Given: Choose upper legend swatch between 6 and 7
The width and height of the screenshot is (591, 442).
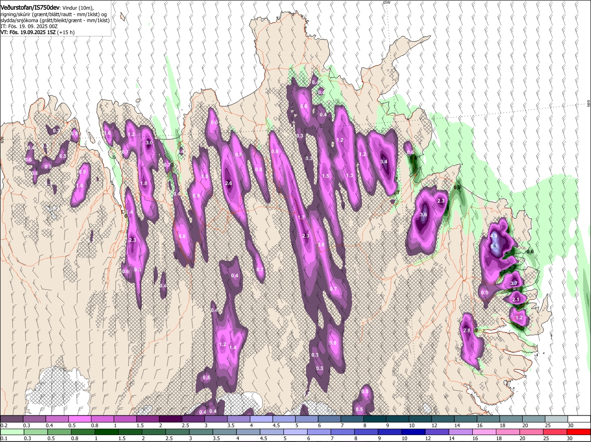Looking at the screenshot, I should pyautogui.click(x=329, y=418).
